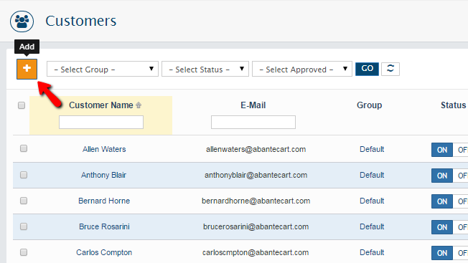Image resolution: width=468 pixels, height=263 pixels.
Task: Toggle Anthony Blair status switch
Action: click(449, 176)
